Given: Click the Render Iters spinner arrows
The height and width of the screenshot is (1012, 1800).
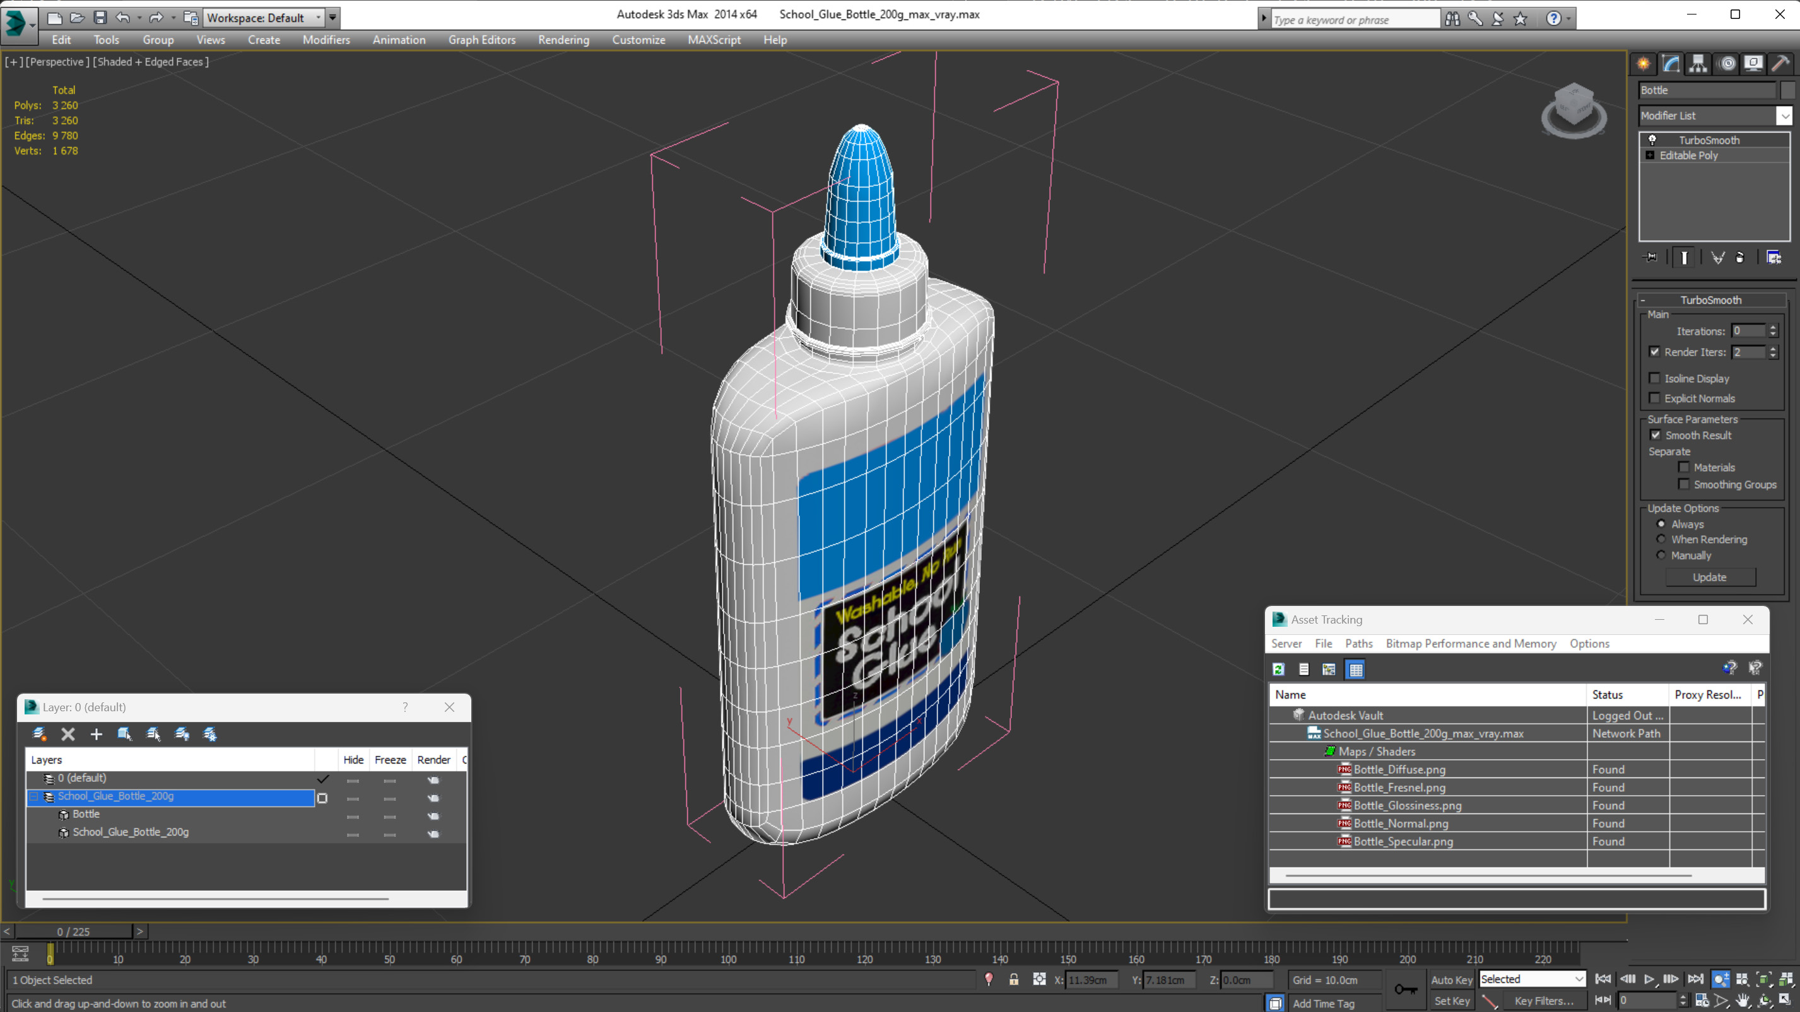Looking at the screenshot, I should coord(1773,352).
